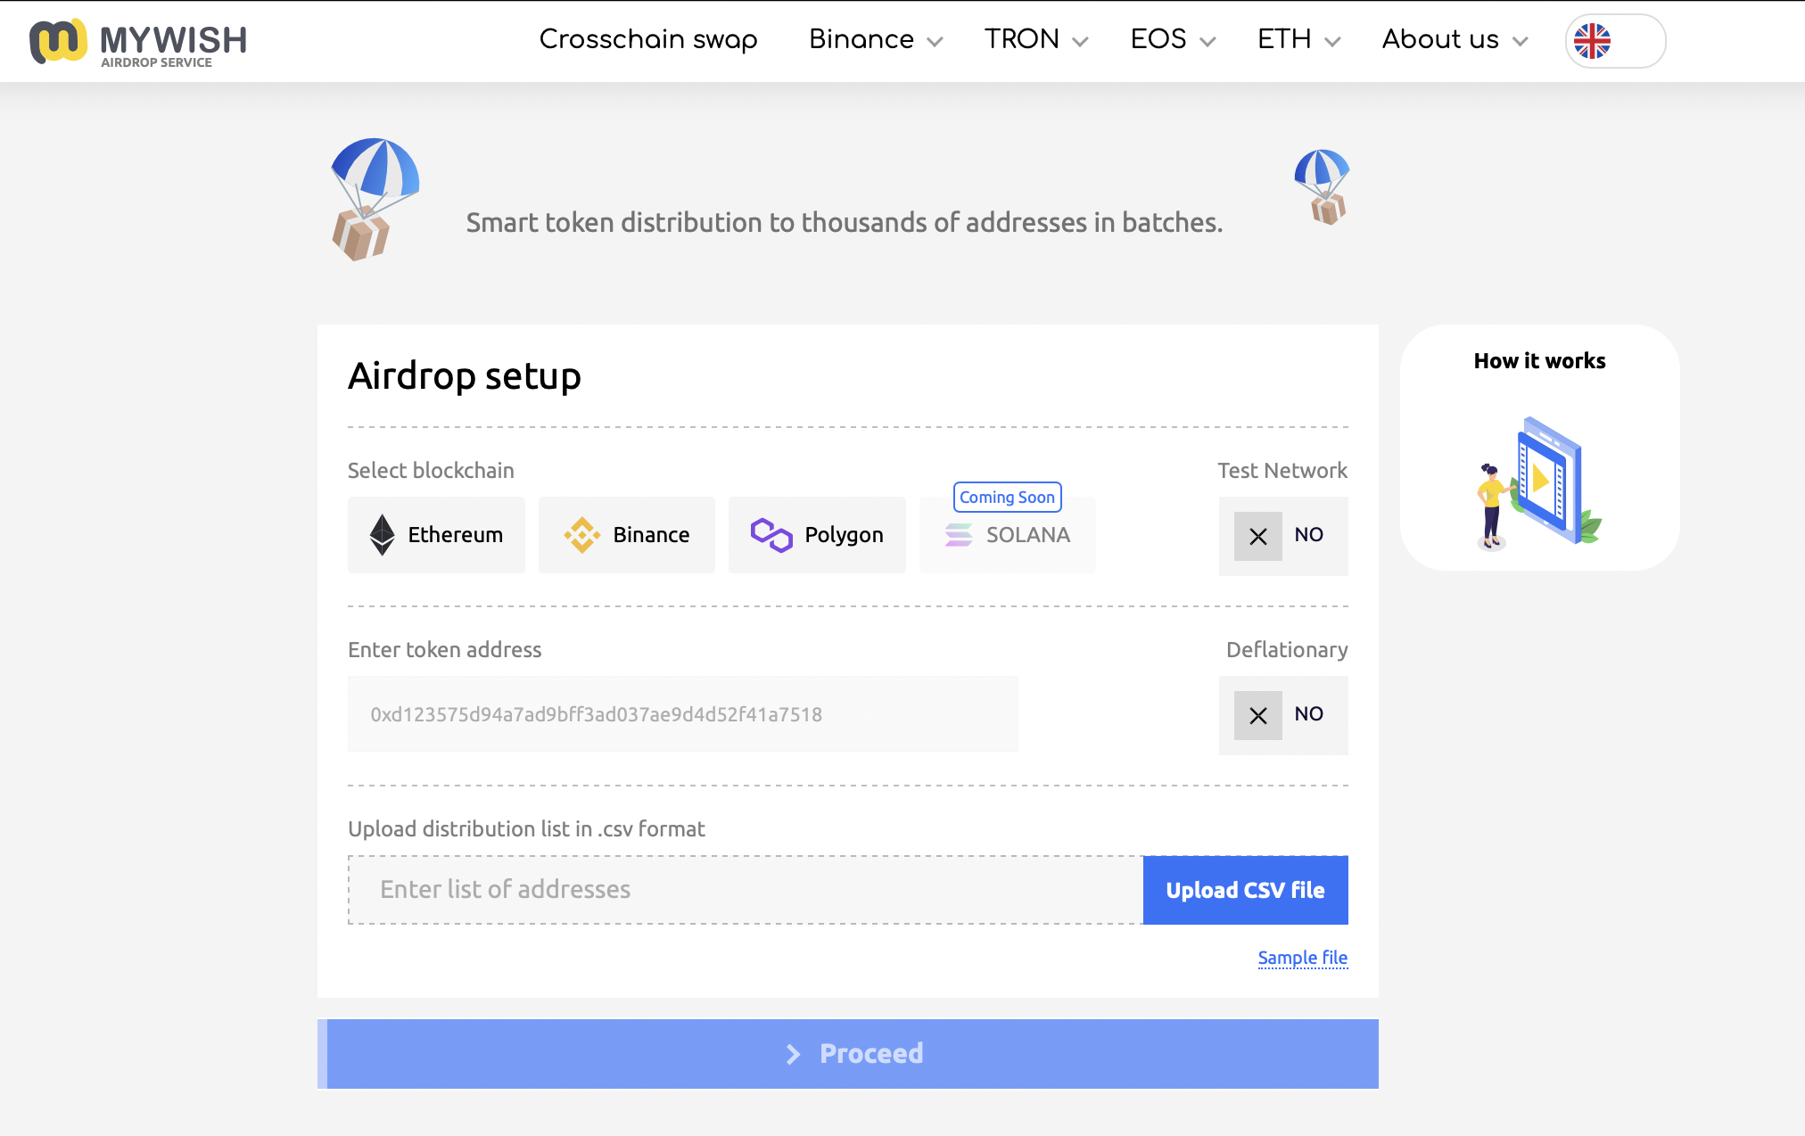
Task: Click the X icon under Test Network
Action: coord(1258,536)
